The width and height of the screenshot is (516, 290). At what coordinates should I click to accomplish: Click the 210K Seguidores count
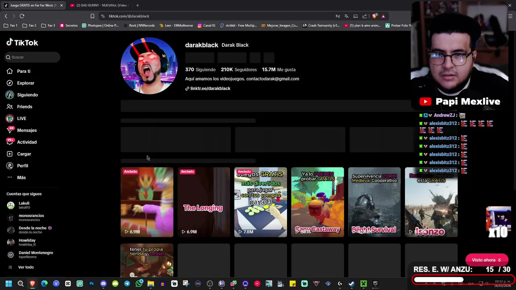(239, 70)
